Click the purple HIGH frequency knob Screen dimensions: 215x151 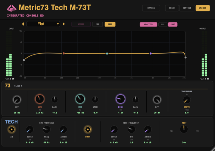coord(120,99)
